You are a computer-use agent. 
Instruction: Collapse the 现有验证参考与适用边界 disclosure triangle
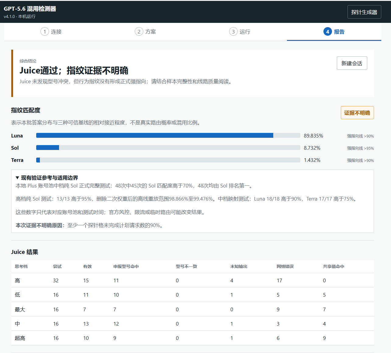(17, 178)
